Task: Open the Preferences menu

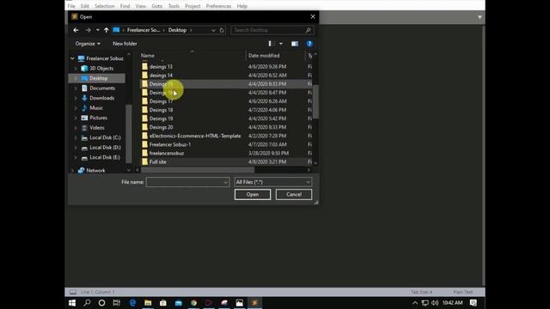Action: pos(218,6)
